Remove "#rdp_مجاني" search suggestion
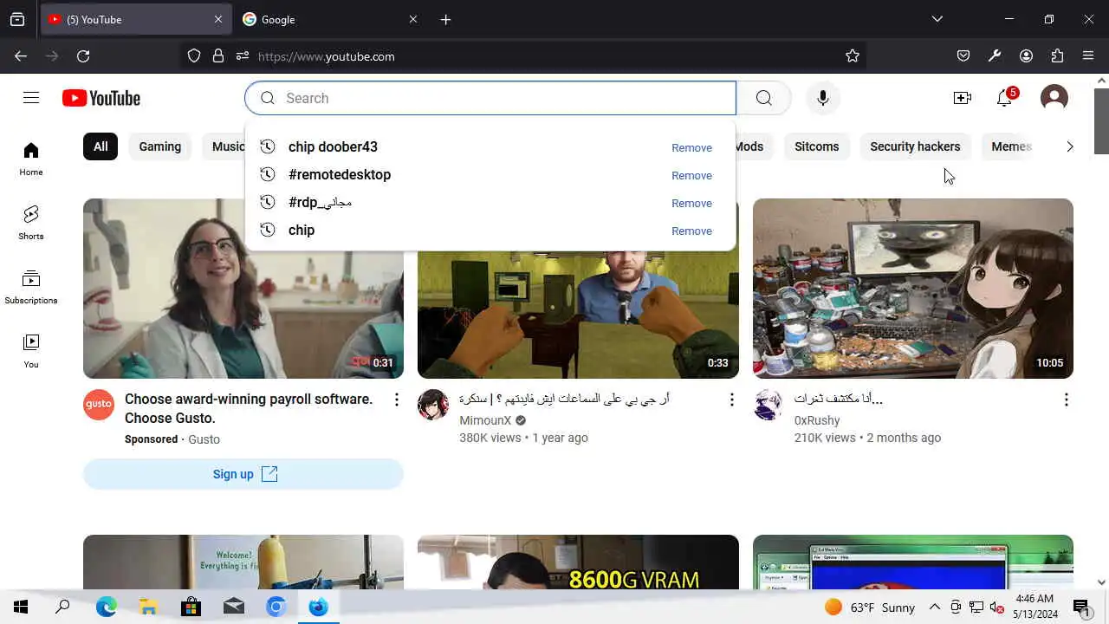The image size is (1109, 624). 691,203
